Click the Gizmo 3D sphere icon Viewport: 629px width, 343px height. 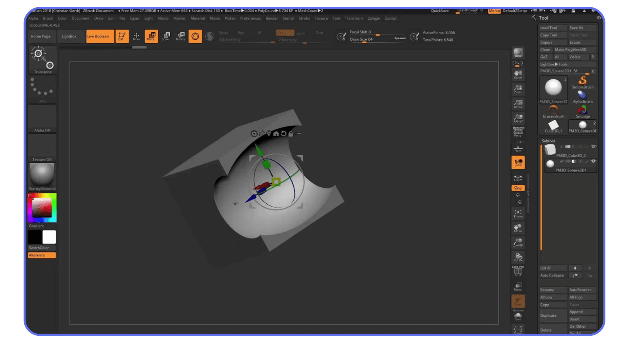click(x=195, y=36)
